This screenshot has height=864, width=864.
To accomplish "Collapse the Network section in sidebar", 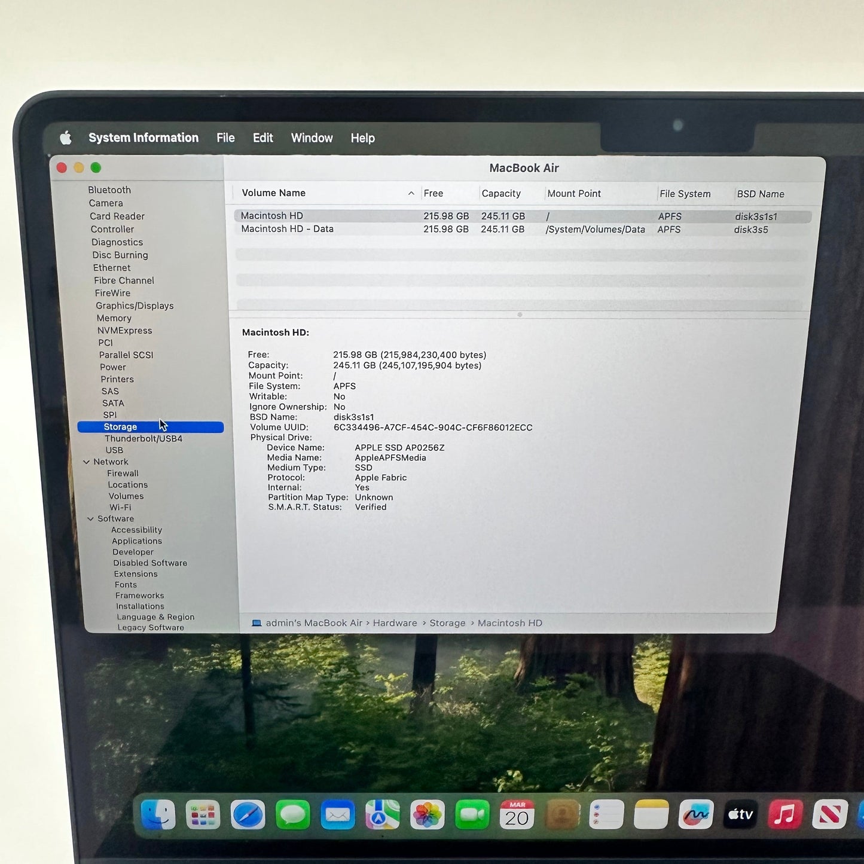I will click(86, 462).
